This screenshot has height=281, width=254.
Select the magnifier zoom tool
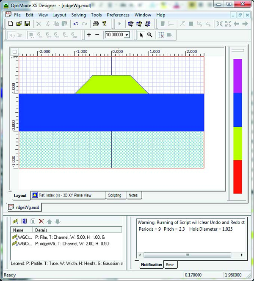click(x=149, y=35)
